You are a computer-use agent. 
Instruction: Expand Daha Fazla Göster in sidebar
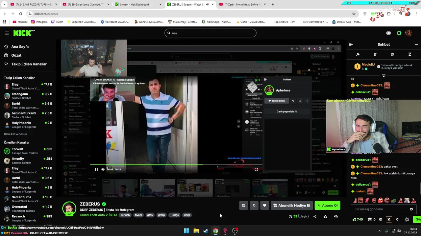point(15,134)
